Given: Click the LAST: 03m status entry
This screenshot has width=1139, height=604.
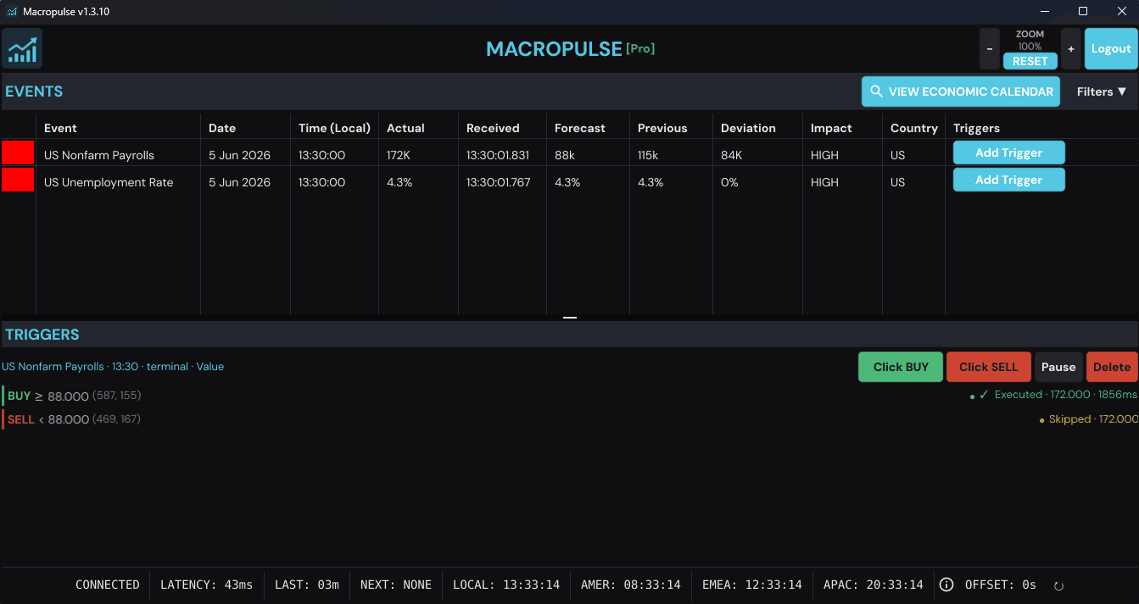Looking at the screenshot, I should pos(307,585).
